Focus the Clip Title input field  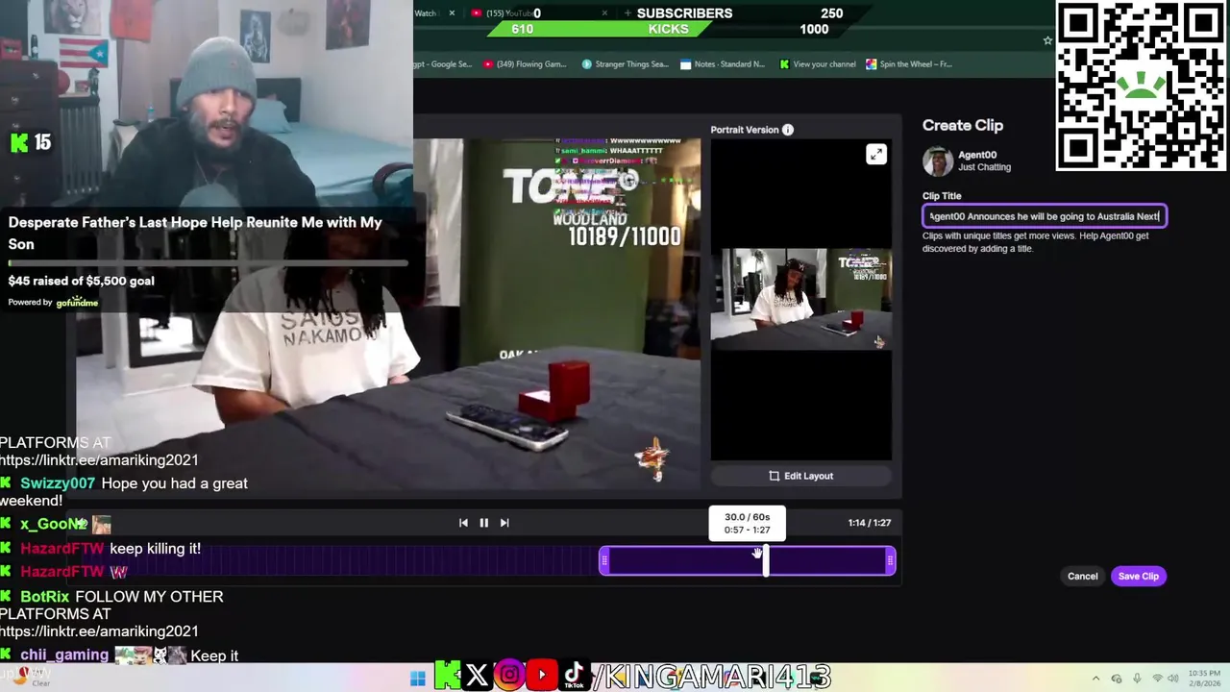(x=1045, y=216)
